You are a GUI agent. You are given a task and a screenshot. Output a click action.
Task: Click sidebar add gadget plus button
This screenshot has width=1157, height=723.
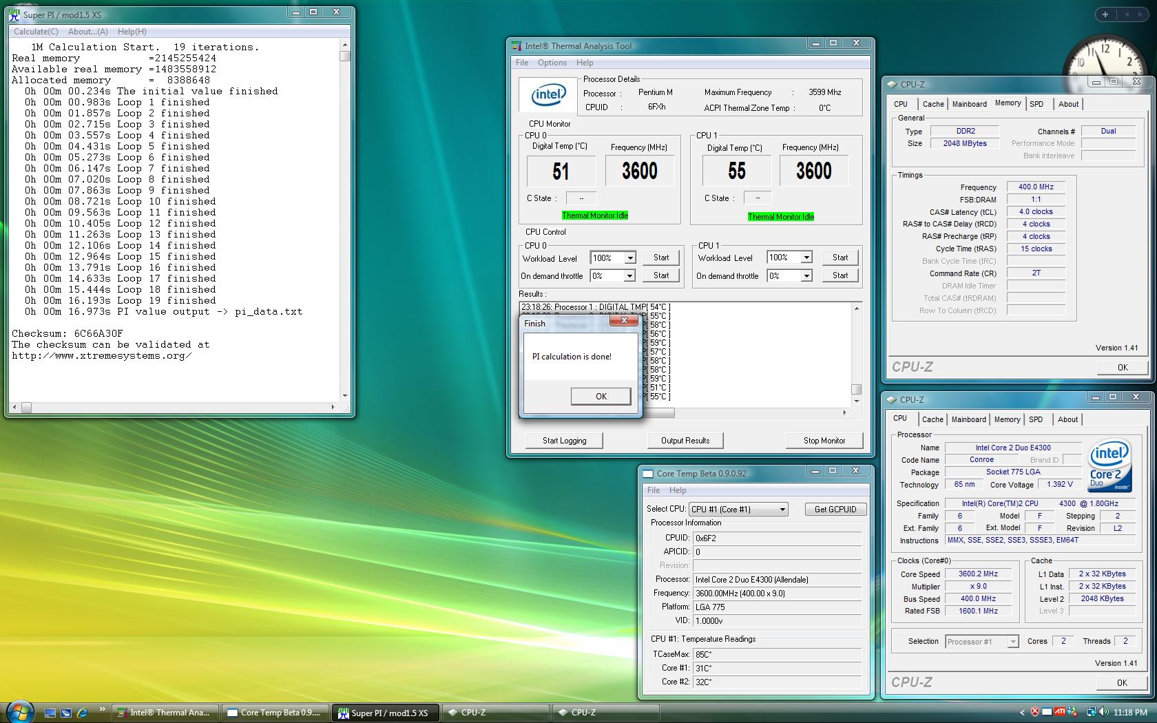tap(1105, 14)
